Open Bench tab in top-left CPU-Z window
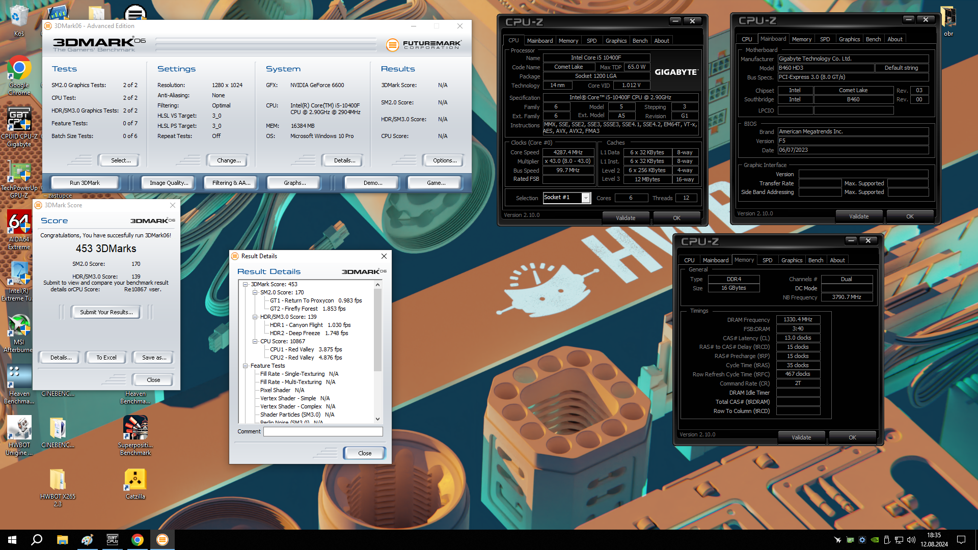 [640, 41]
